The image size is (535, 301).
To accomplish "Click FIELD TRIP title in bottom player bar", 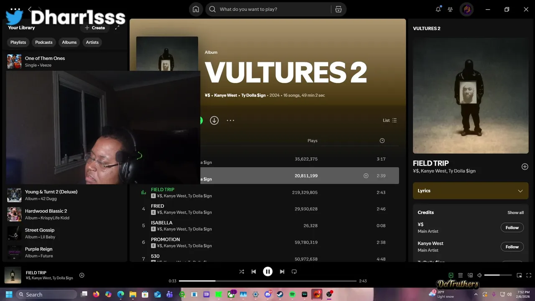I will point(36,273).
